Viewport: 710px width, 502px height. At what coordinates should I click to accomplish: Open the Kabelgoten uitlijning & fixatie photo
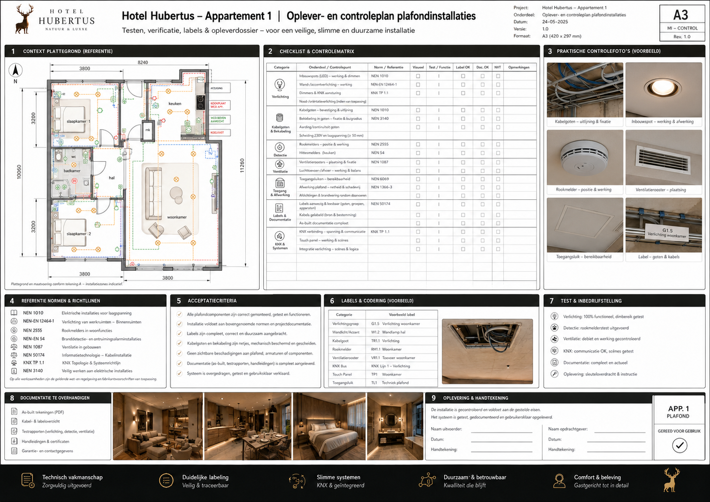tap(585, 90)
